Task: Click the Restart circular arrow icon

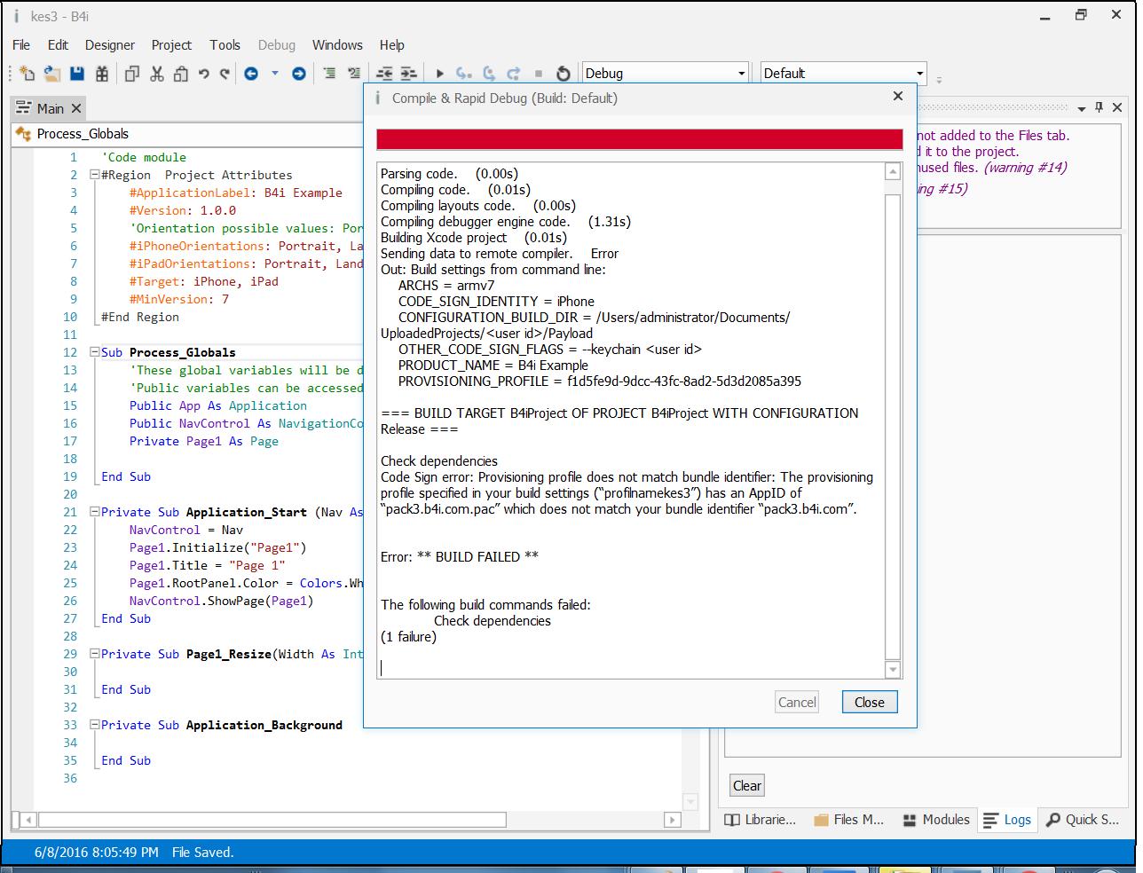Action: pyautogui.click(x=563, y=74)
